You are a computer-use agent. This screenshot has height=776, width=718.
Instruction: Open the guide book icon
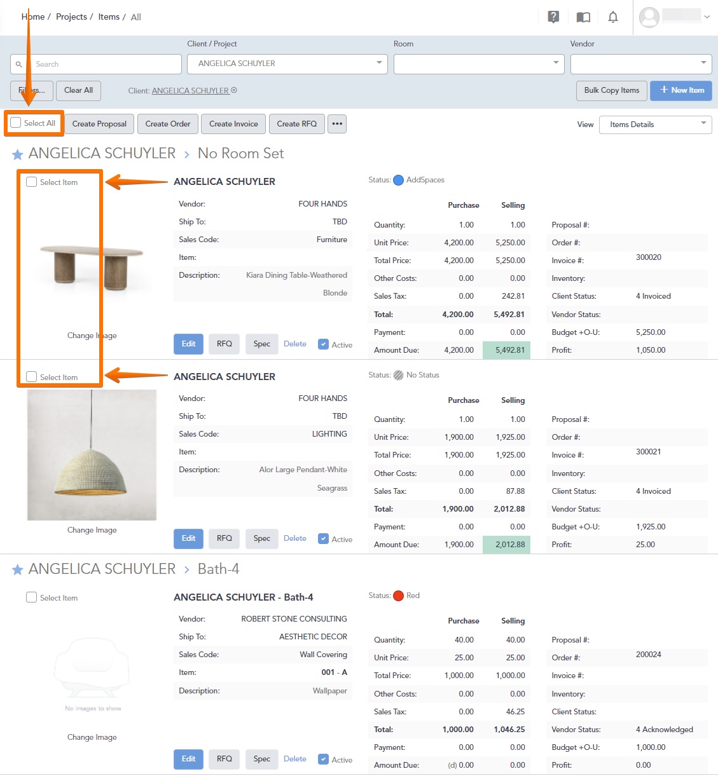click(x=583, y=17)
